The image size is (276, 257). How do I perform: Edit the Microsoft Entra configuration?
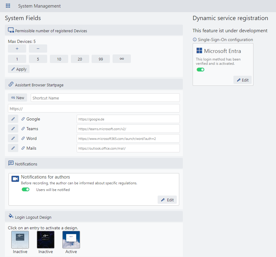click(243, 80)
